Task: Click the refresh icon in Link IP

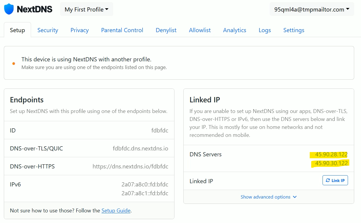Action: (328, 181)
